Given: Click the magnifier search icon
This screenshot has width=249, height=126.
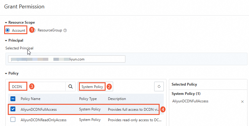Looking at the screenshot, I should tap(70, 86).
